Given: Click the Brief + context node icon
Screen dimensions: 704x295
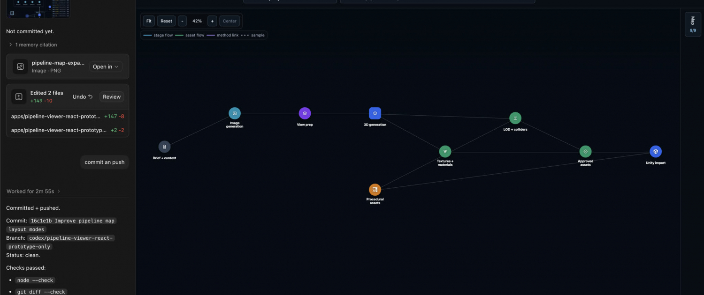Looking at the screenshot, I should 164,147.
